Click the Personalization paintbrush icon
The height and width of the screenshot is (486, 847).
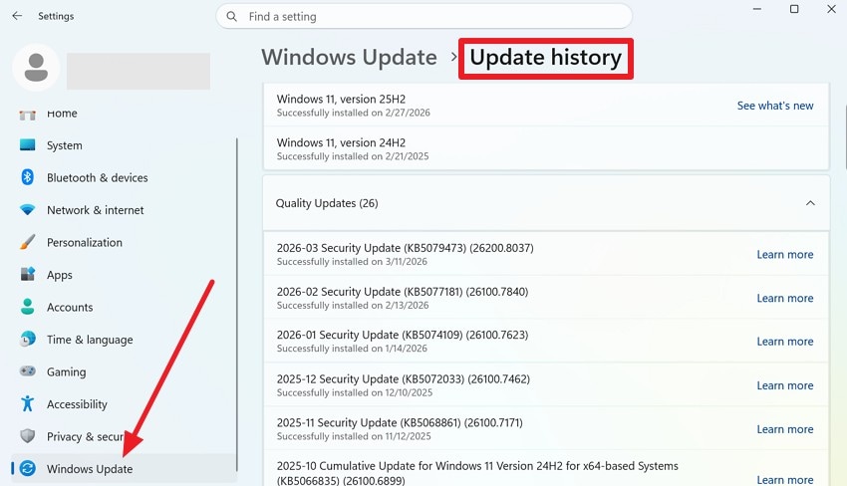coord(28,242)
